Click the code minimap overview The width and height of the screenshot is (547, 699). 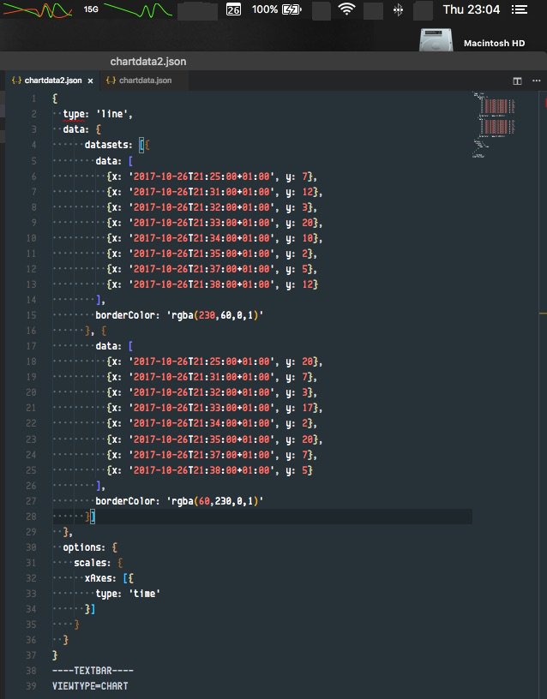click(494, 124)
